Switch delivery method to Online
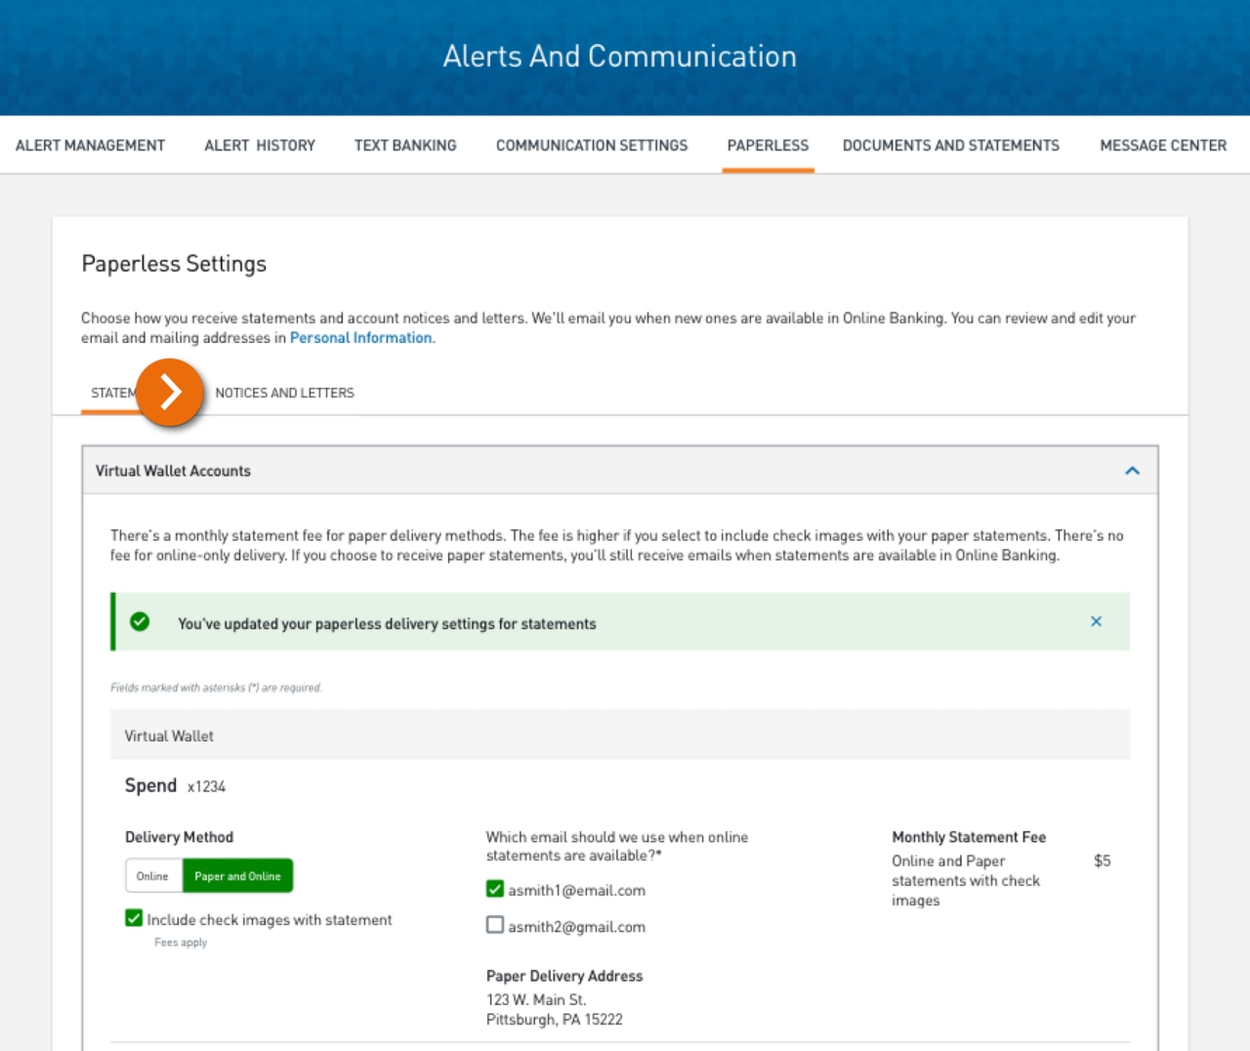Screen dimensions: 1250x1051 (x=153, y=875)
